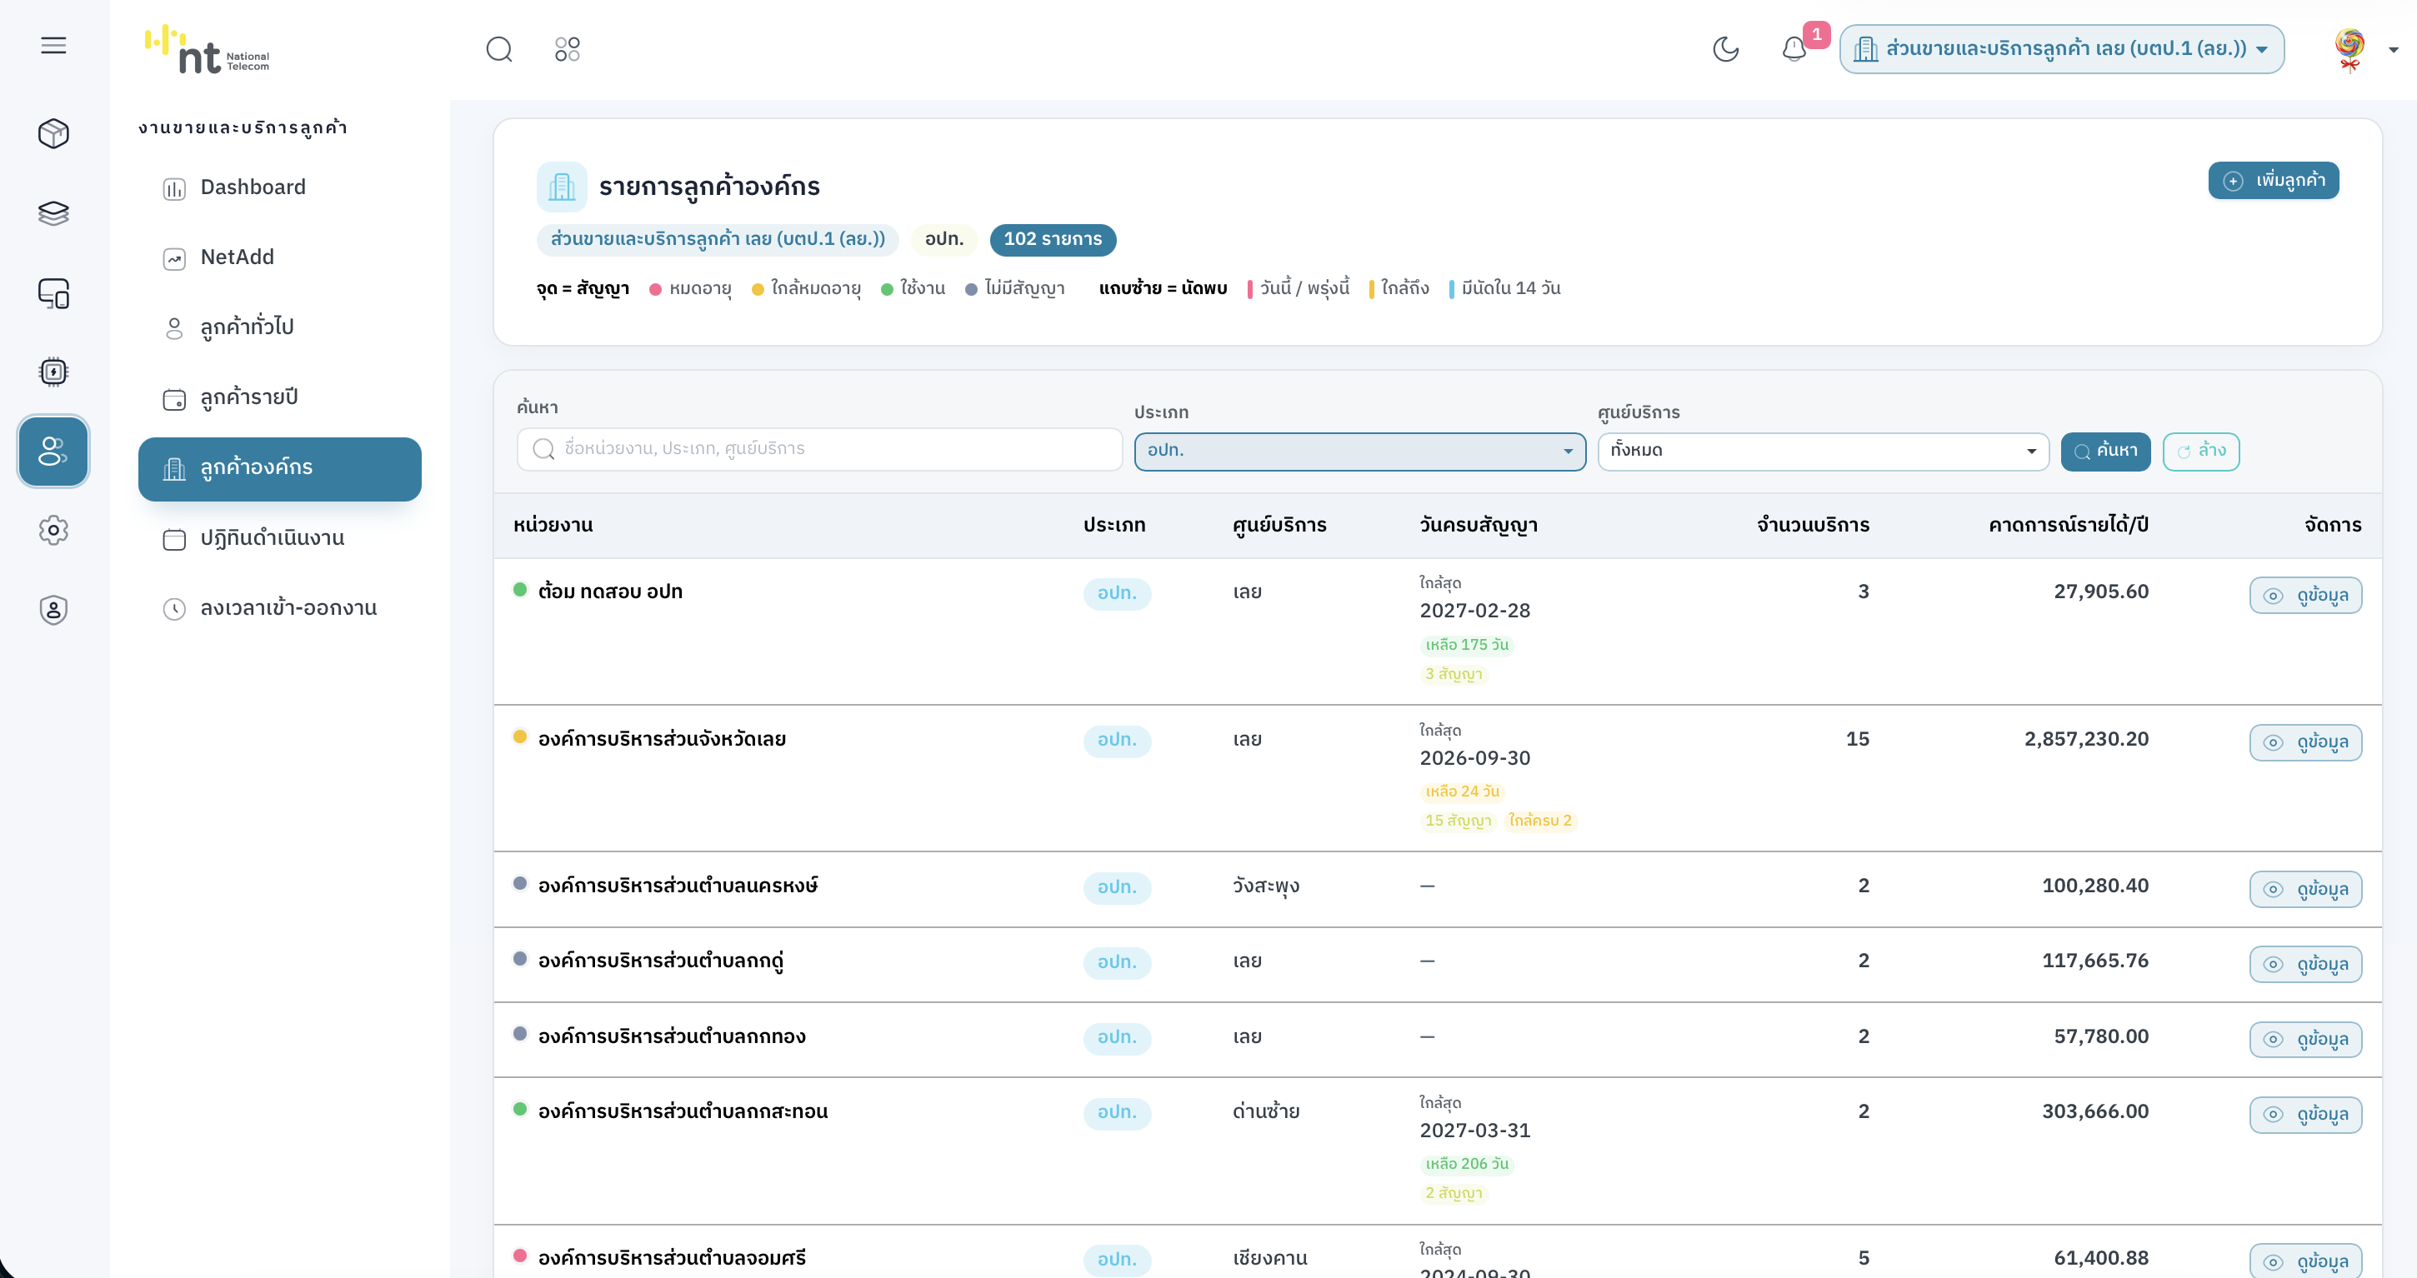Click the monitor devices icon in rail
Screen dimensions: 2417x1278
[x=53, y=292]
